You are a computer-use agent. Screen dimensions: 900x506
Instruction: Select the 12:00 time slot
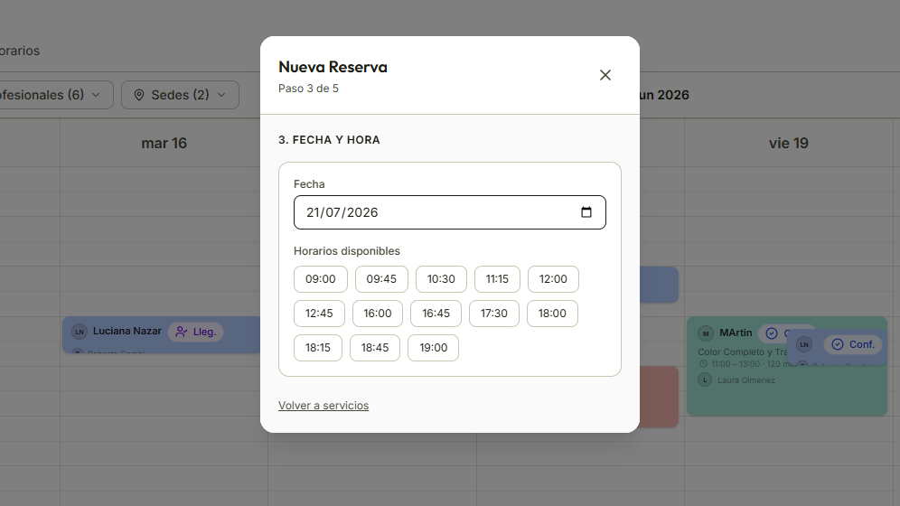pyautogui.click(x=553, y=279)
